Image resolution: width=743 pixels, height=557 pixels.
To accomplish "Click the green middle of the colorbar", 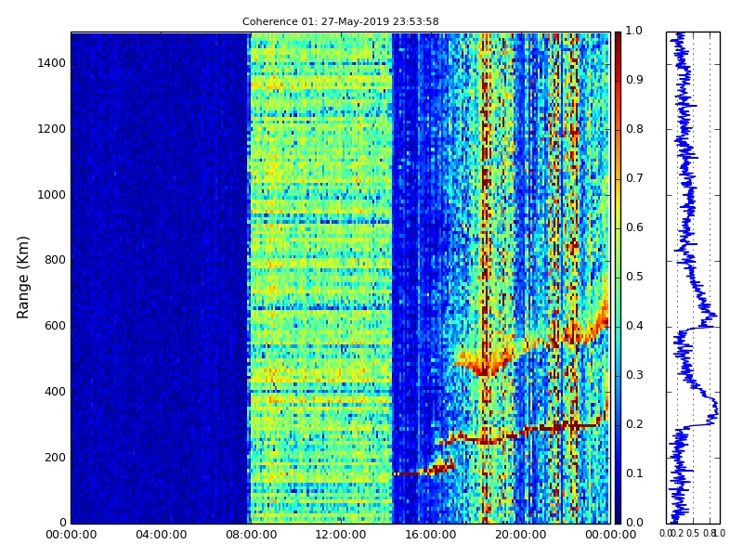I will (618, 278).
